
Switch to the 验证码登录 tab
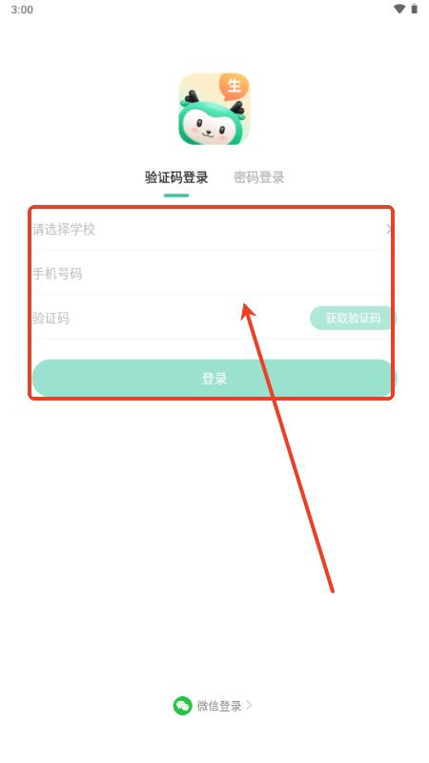click(176, 177)
